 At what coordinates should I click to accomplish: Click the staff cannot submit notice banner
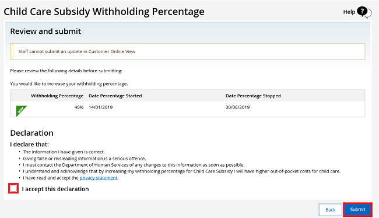pos(187,51)
